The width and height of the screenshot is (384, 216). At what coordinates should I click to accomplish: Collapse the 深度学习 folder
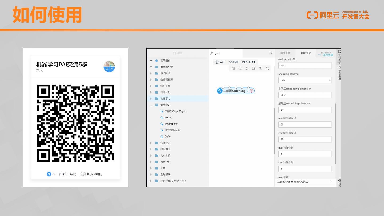[151, 105]
